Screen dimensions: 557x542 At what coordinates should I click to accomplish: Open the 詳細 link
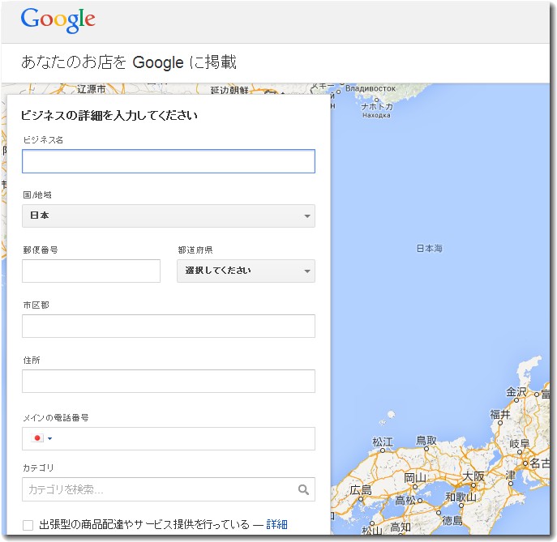pos(276,524)
